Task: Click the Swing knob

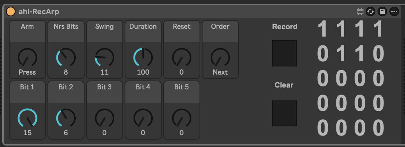Action: [104, 57]
